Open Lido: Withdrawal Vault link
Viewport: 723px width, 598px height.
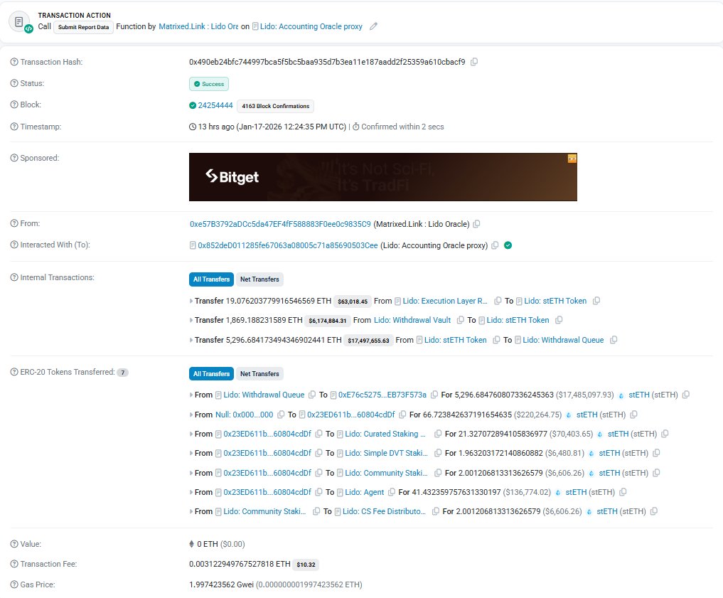pos(412,320)
